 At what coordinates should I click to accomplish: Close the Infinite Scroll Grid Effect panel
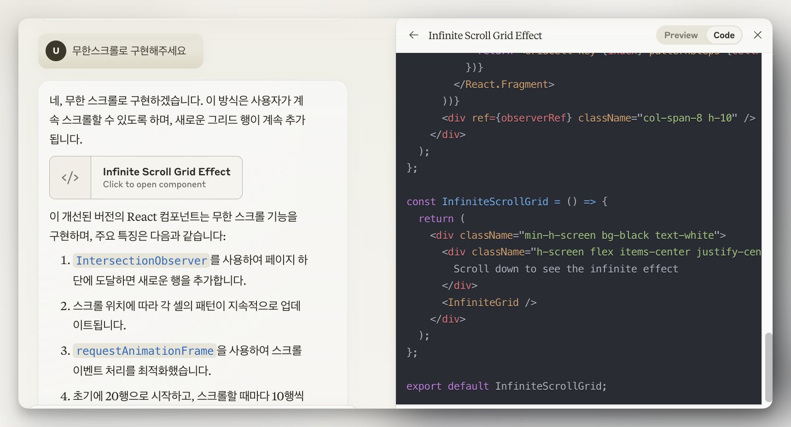(757, 35)
